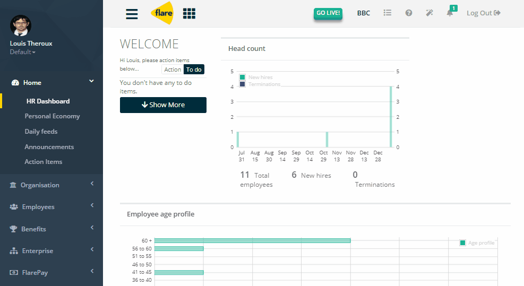Expand the Employees sidebar section
524x286 pixels.
coord(51,207)
